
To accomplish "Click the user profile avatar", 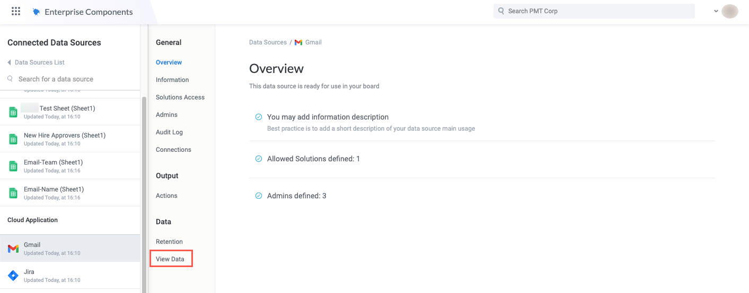I will coord(730,11).
